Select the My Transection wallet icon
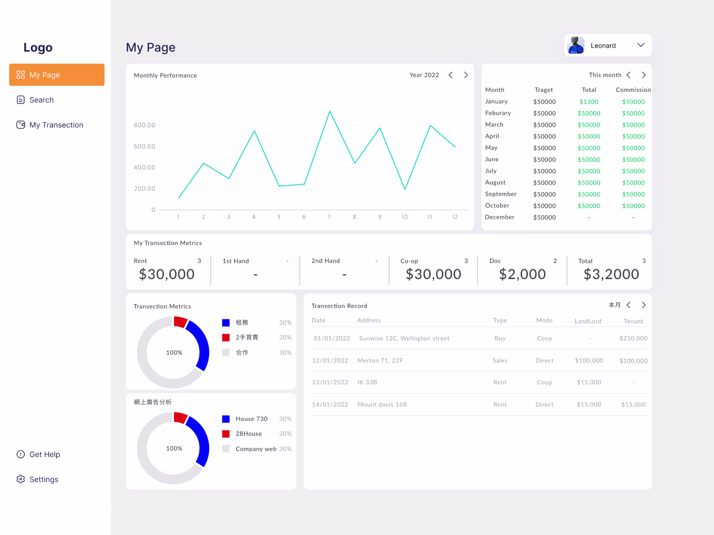The height and width of the screenshot is (535, 714). [21, 125]
